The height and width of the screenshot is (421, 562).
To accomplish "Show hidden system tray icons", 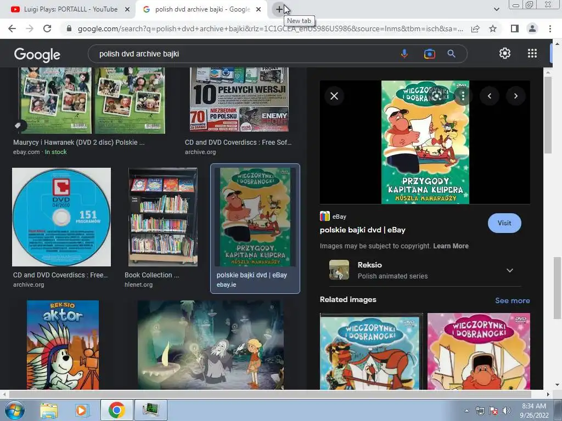I will point(467,411).
